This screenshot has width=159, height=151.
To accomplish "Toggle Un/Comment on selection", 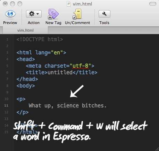I will (x=77, y=14).
